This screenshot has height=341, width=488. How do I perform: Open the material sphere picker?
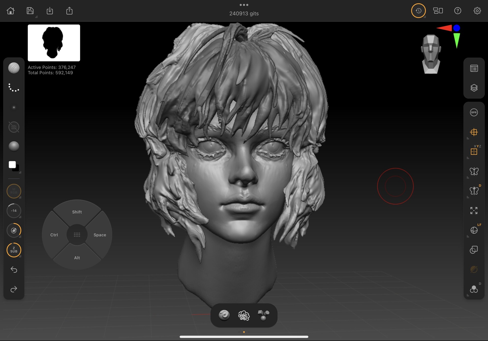(14, 146)
